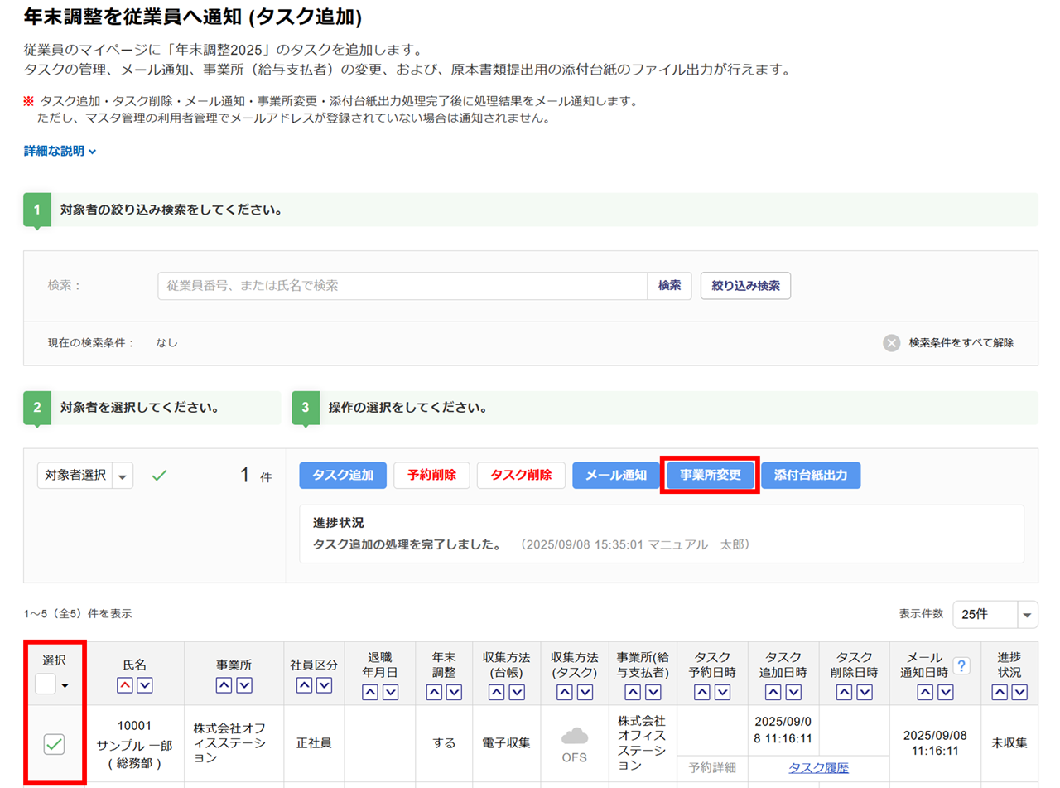Toggle the select-all checkbox in 選択 header

pyautogui.click(x=46, y=684)
